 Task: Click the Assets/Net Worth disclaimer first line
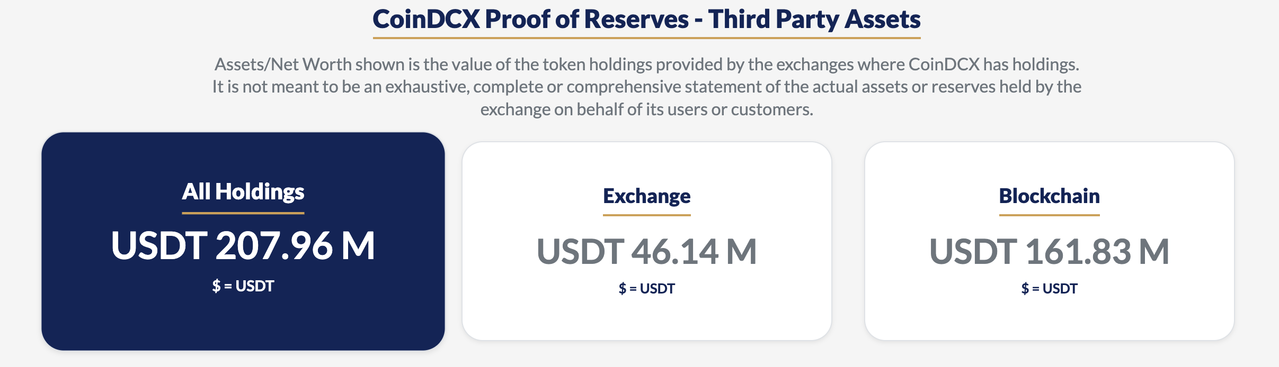(x=647, y=65)
